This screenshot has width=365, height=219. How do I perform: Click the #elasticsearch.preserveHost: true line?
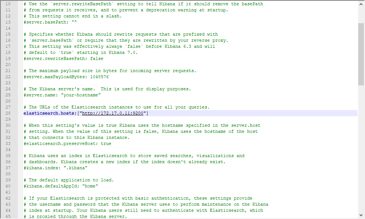(67, 143)
